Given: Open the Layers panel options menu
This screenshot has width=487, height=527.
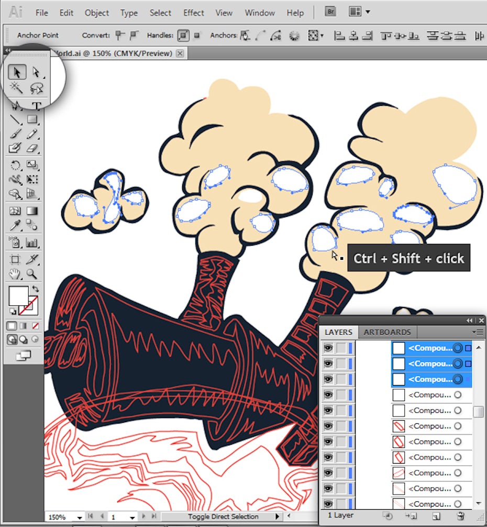Looking at the screenshot, I should click(478, 332).
